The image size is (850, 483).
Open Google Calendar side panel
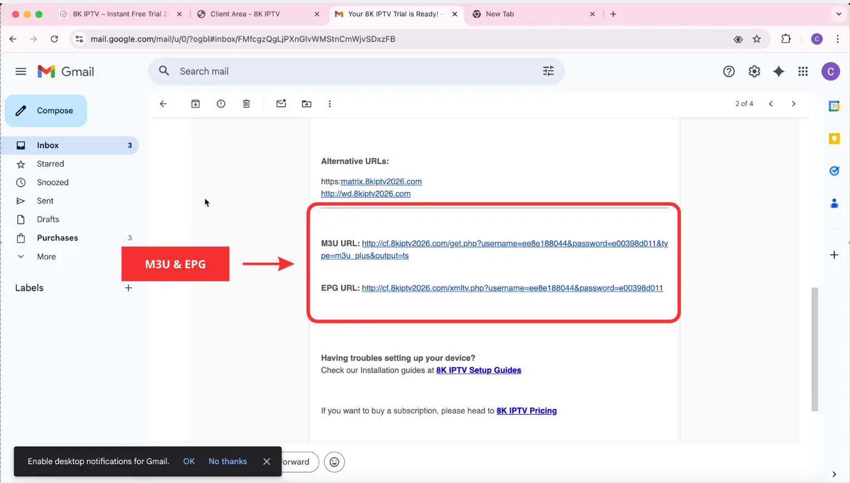pos(834,106)
